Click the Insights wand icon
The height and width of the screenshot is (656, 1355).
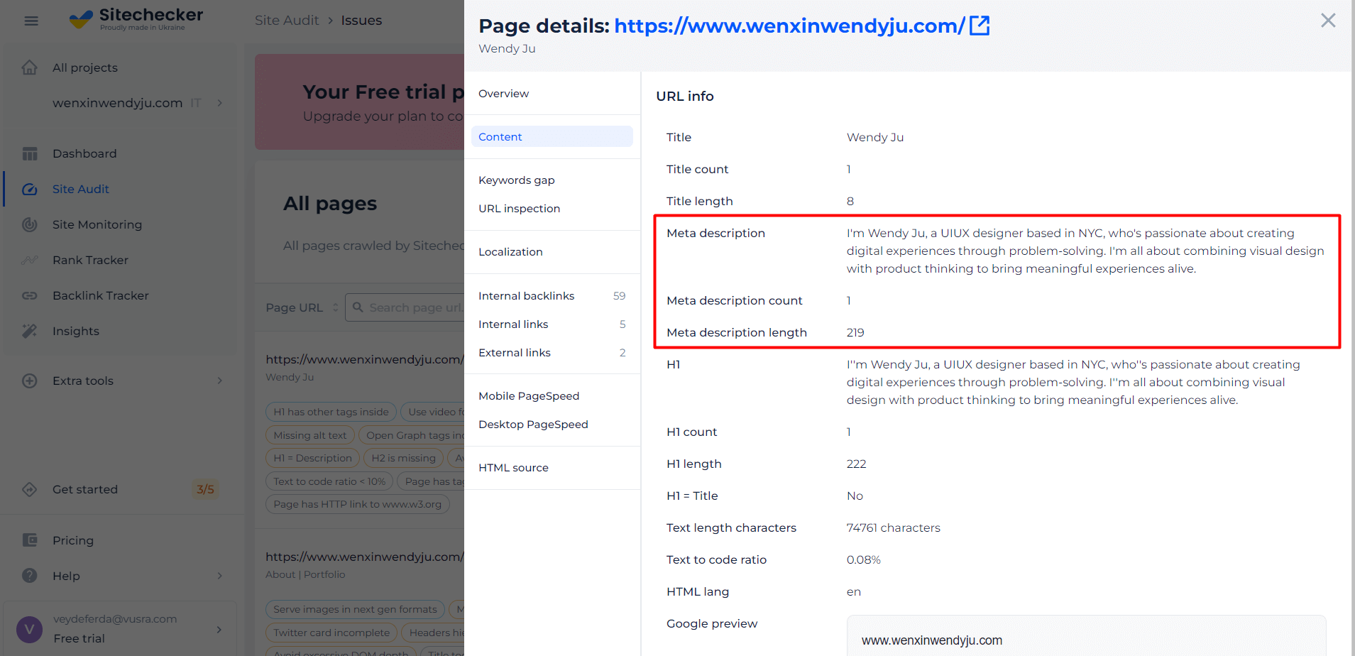tap(29, 331)
